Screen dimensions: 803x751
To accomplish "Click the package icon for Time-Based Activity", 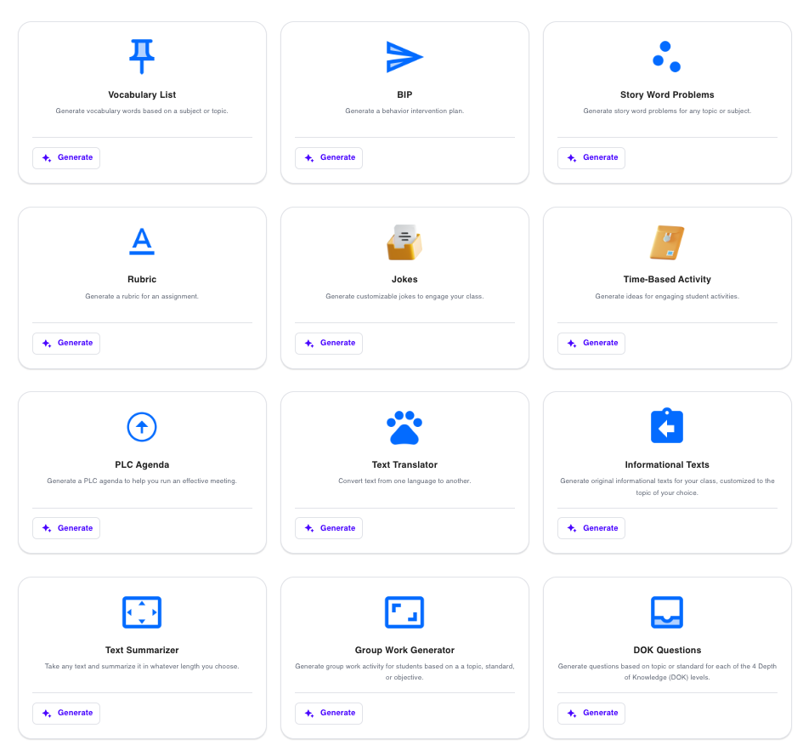I will click(667, 242).
